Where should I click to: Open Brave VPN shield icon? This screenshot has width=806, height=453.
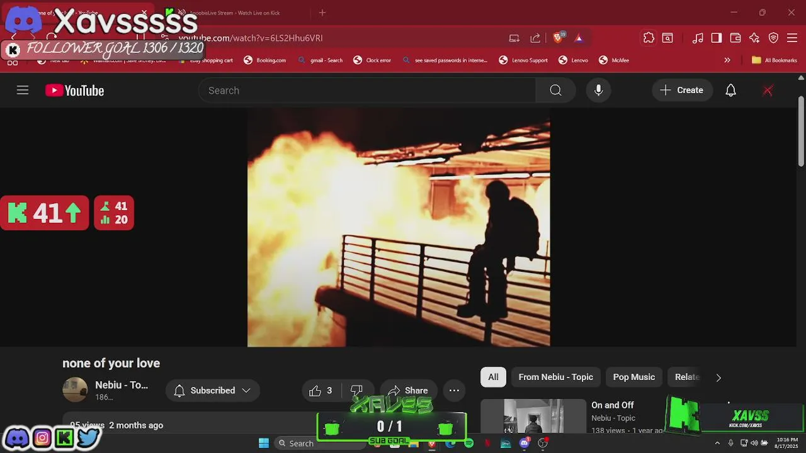(773, 38)
